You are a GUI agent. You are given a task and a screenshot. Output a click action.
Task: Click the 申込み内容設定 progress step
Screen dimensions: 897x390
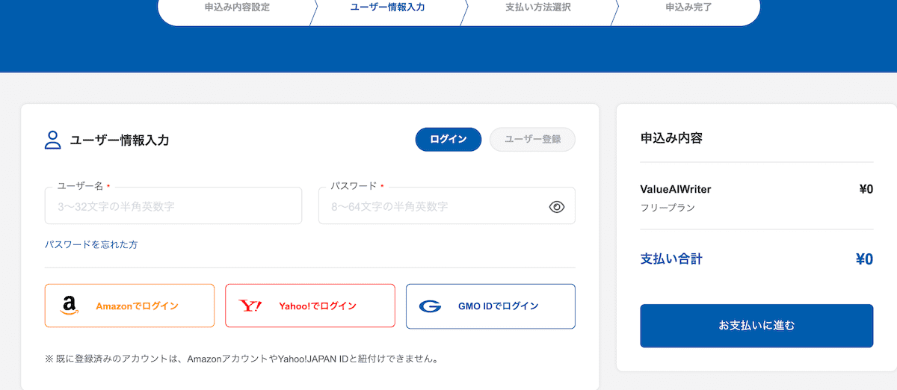pos(237,7)
